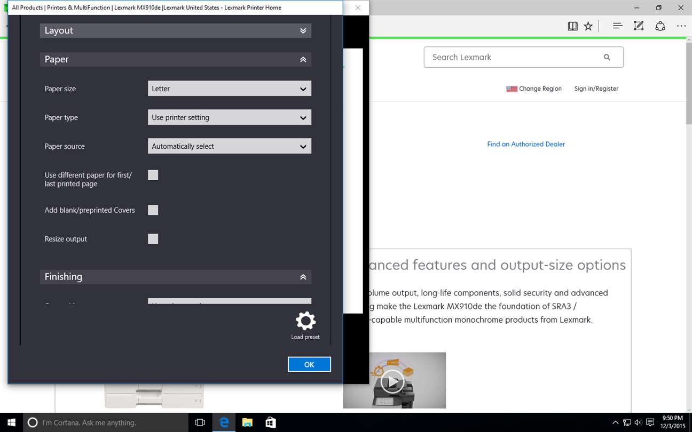Show hidden system tray icons

(x=615, y=423)
